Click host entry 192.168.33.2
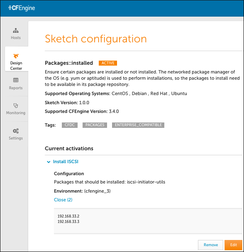The height and width of the screenshot is (252, 244). tap(68, 216)
